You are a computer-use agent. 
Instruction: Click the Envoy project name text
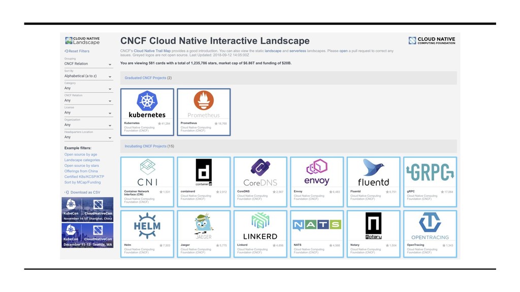point(298,191)
